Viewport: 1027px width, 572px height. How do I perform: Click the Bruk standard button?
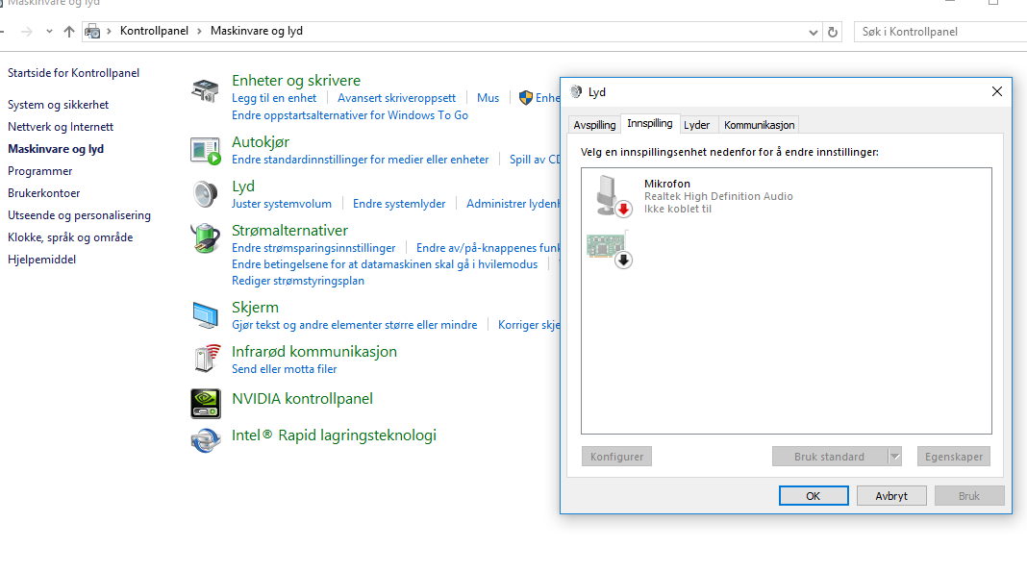tap(829, 457)
